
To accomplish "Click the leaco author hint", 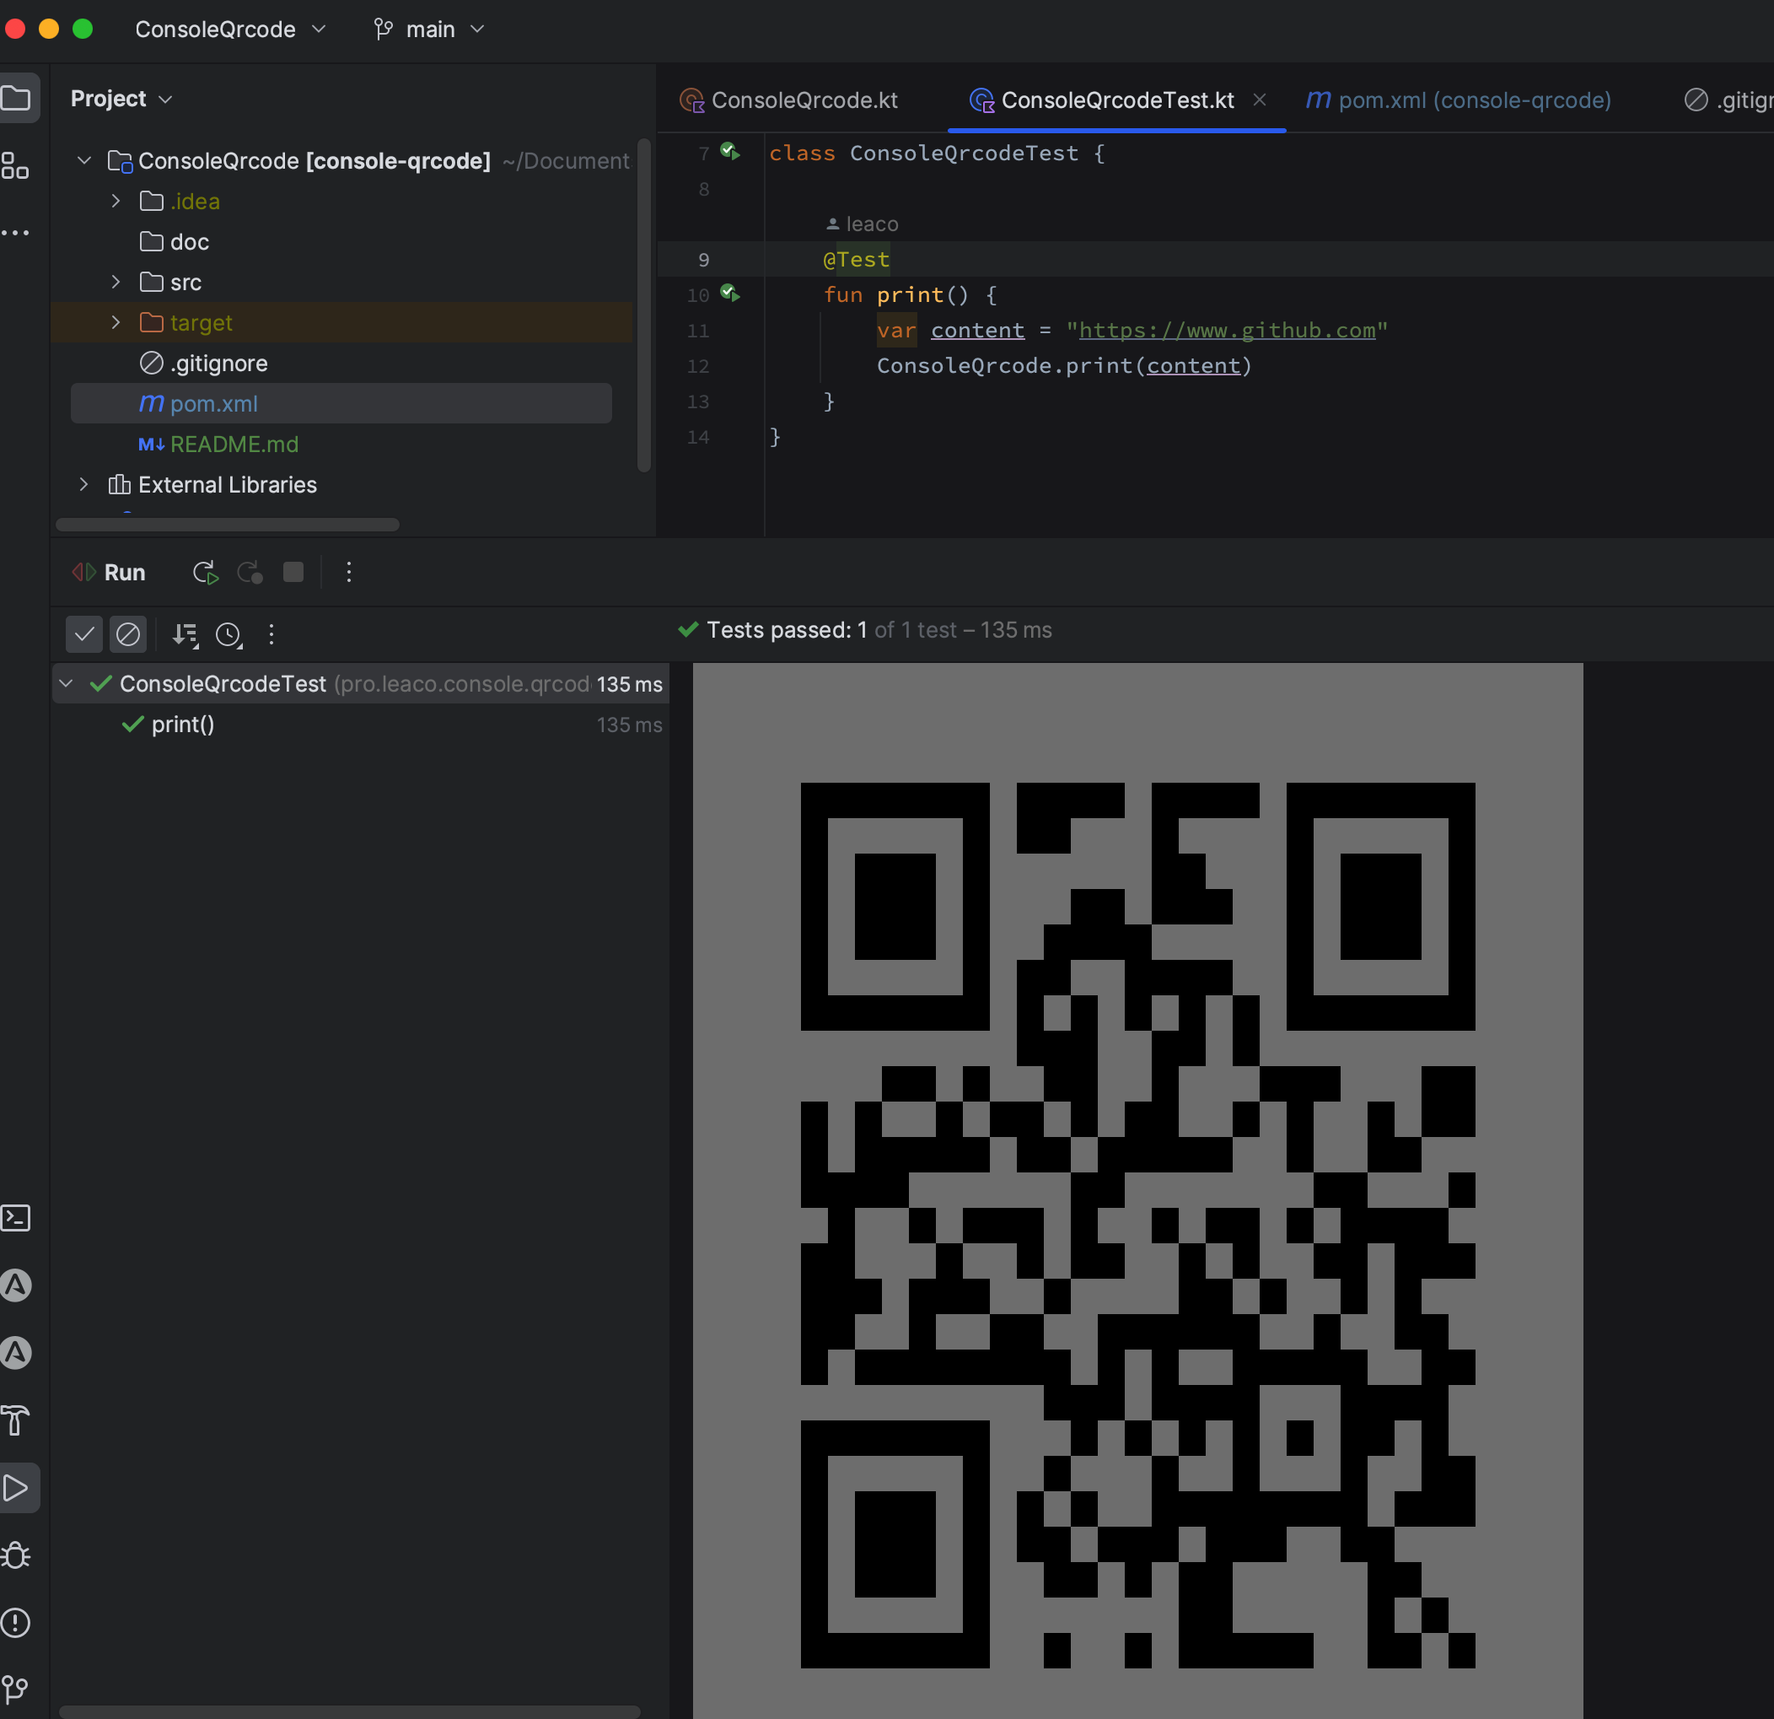I will (x=862, y=224).
